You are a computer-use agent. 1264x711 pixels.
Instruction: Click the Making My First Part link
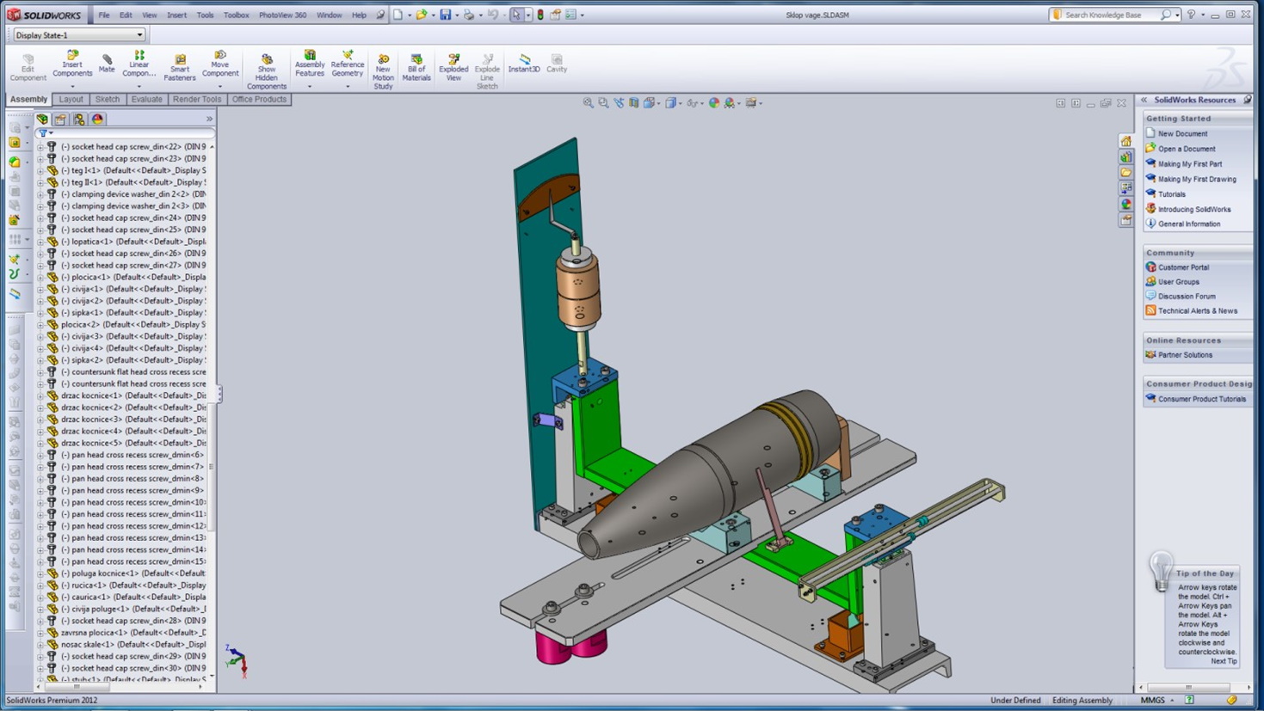coord(1189,164)
